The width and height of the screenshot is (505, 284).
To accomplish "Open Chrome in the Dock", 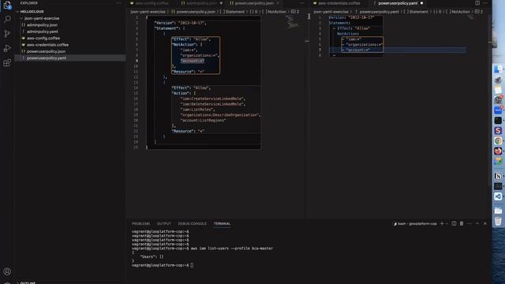I will click(x=498, y=140).
